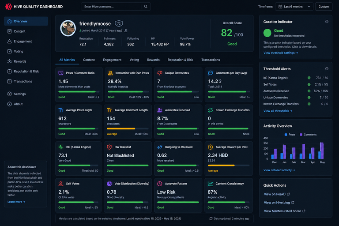
Task: Open the Timeframe Last 6 months dropdown
Action: 294,7
